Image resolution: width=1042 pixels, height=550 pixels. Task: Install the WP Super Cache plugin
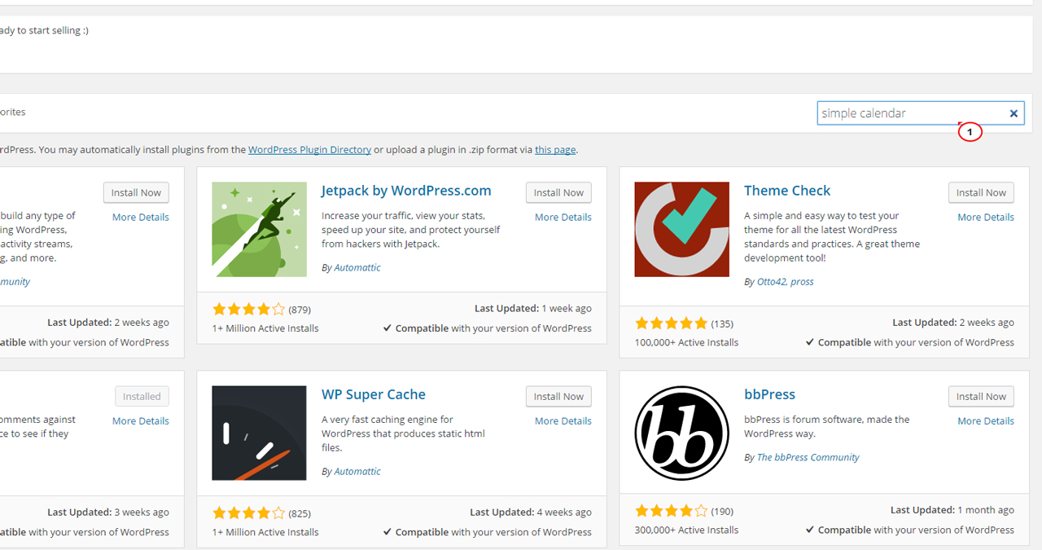(x=558, y=397)
